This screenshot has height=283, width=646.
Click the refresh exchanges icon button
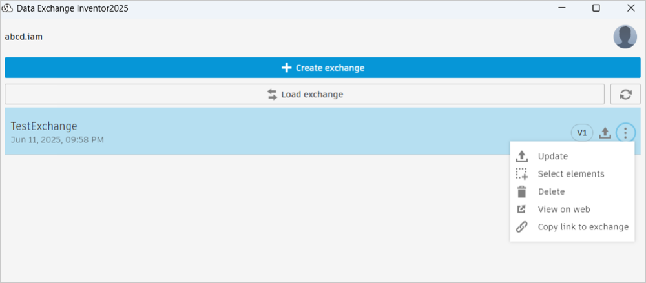pos(625,94)
